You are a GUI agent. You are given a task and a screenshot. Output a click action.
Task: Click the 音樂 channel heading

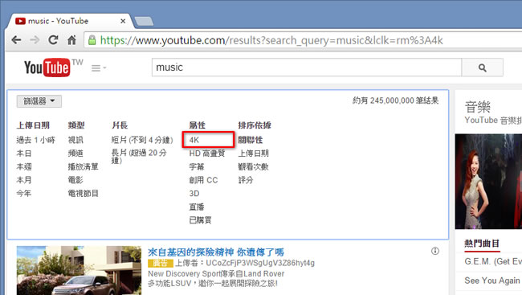[x=477, y=108]
